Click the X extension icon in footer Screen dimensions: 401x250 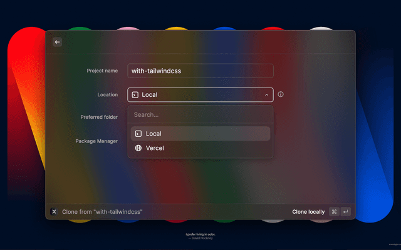pyautogui.click(x=54, y=212)
